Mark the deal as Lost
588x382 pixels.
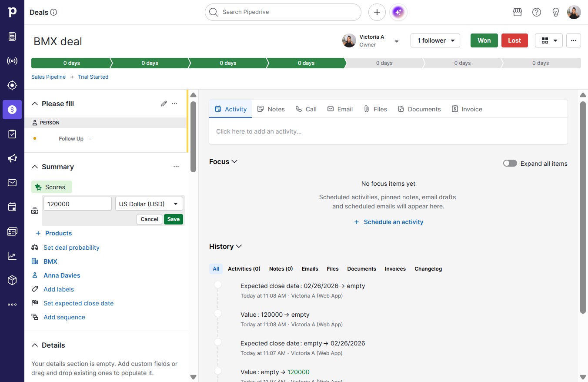point(514,40)
